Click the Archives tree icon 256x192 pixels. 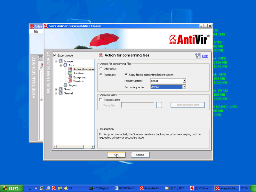(x=70, y=73)
